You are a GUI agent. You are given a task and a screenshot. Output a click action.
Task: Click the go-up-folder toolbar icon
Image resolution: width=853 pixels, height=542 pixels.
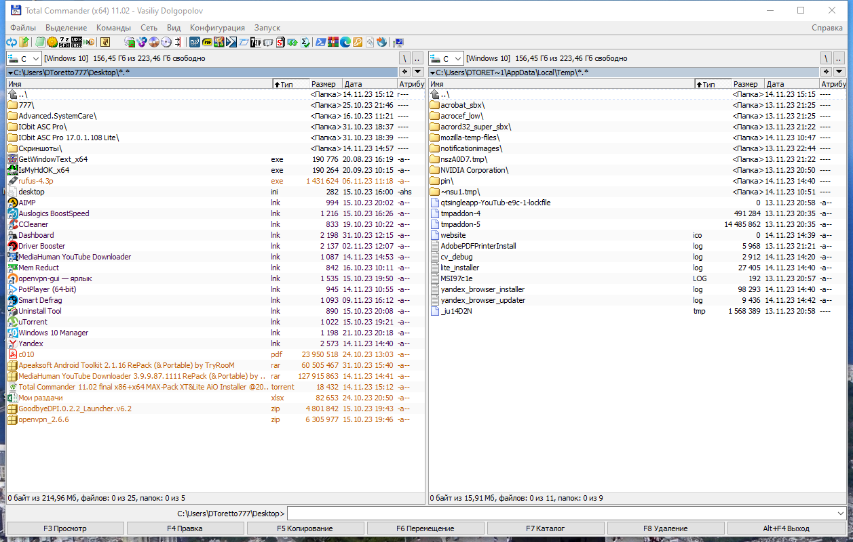pyautogui.click(x=24, y=42)
